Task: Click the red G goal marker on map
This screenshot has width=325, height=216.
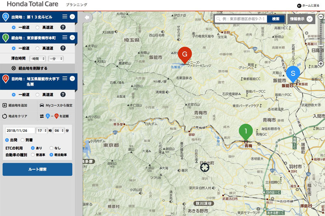Action: (185, 55)
